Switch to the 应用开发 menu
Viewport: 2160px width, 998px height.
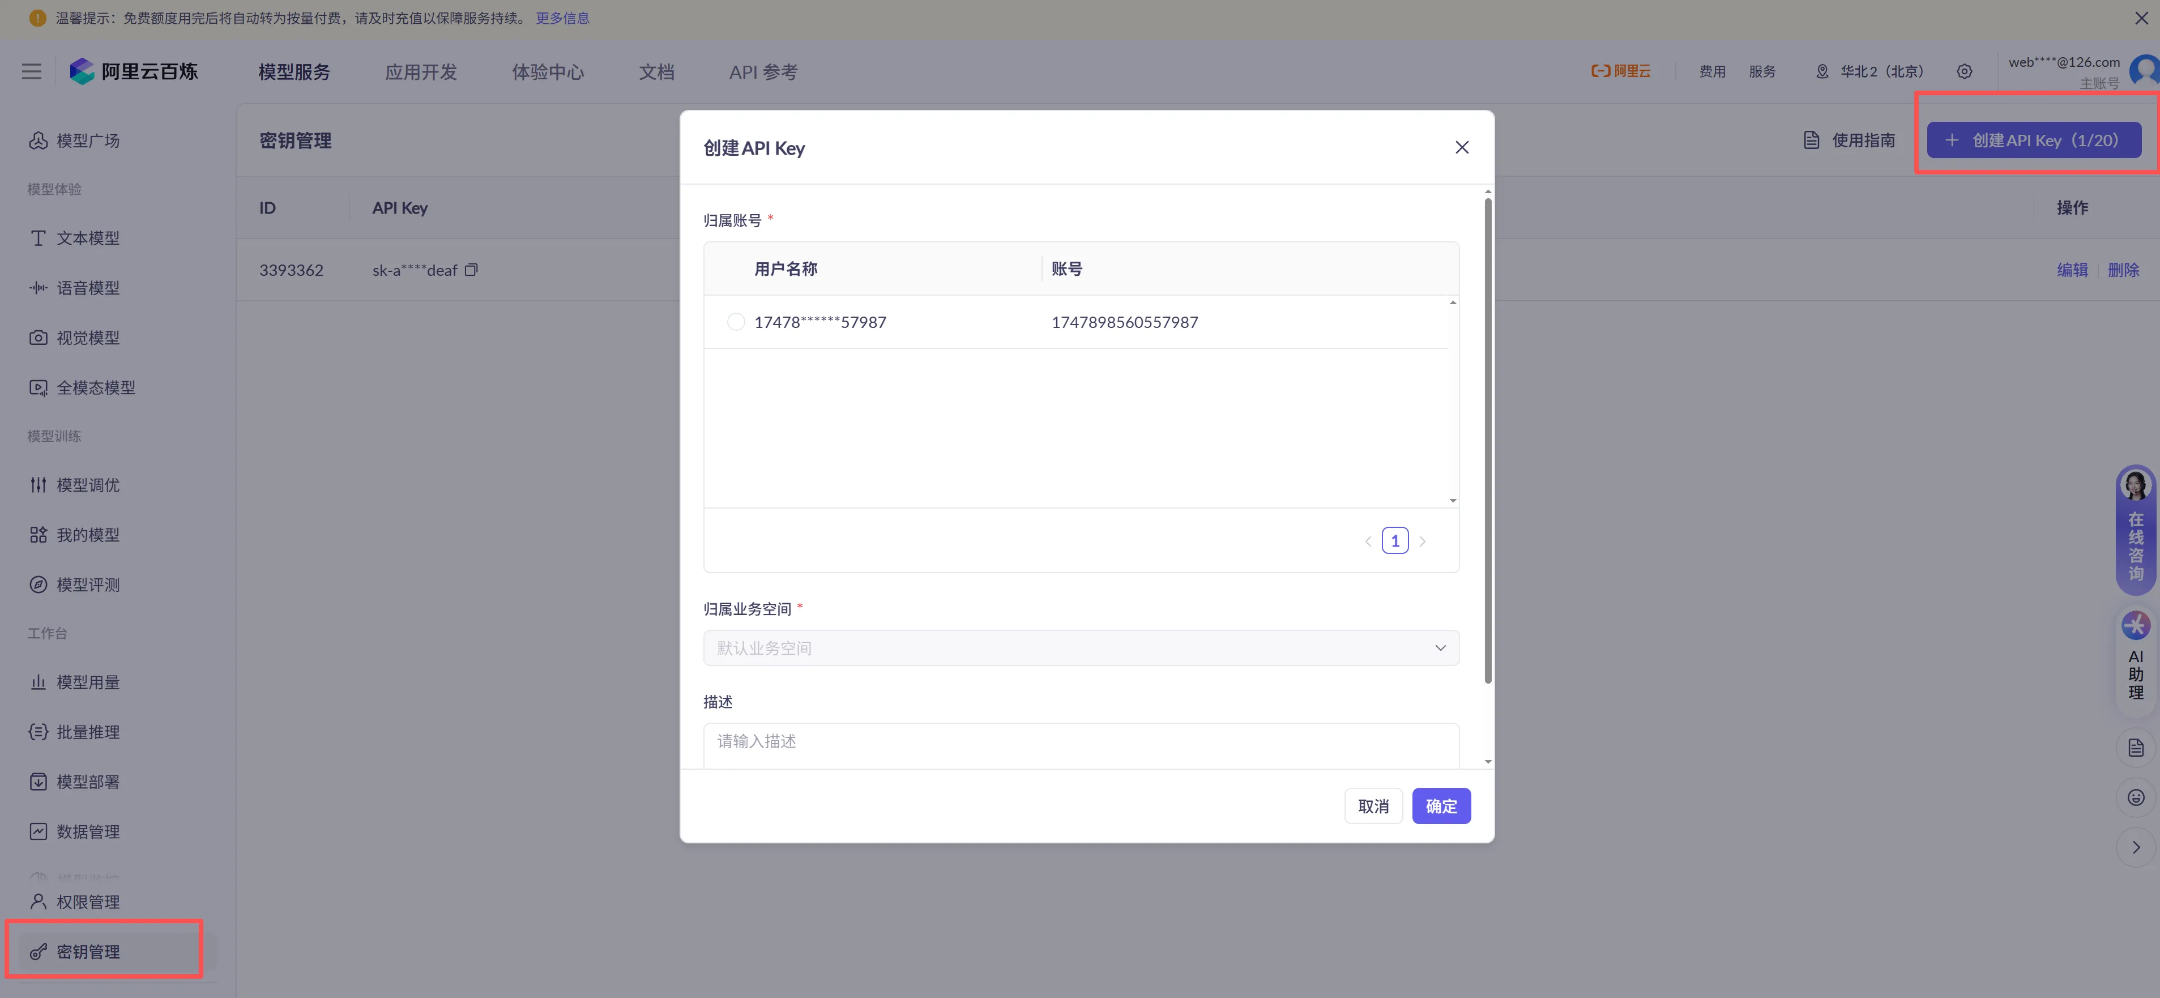pyautogui.click(x=421, y=72)
